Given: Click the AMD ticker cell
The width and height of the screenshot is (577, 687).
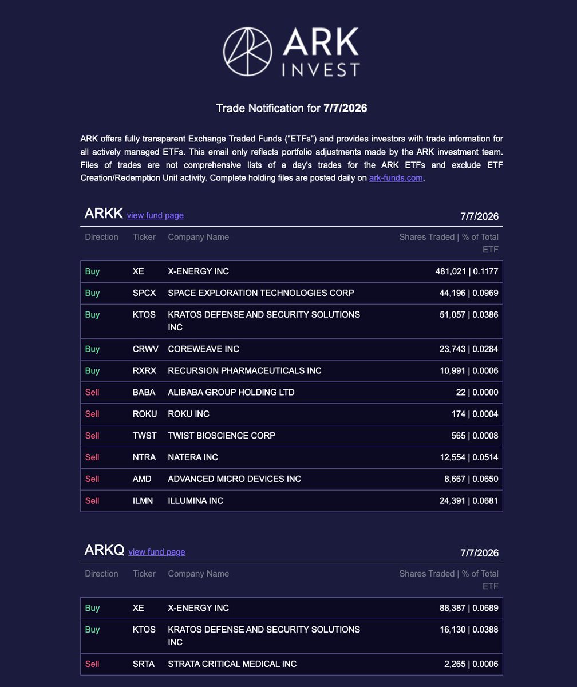Looking at the screenshot, I should 141,480.
